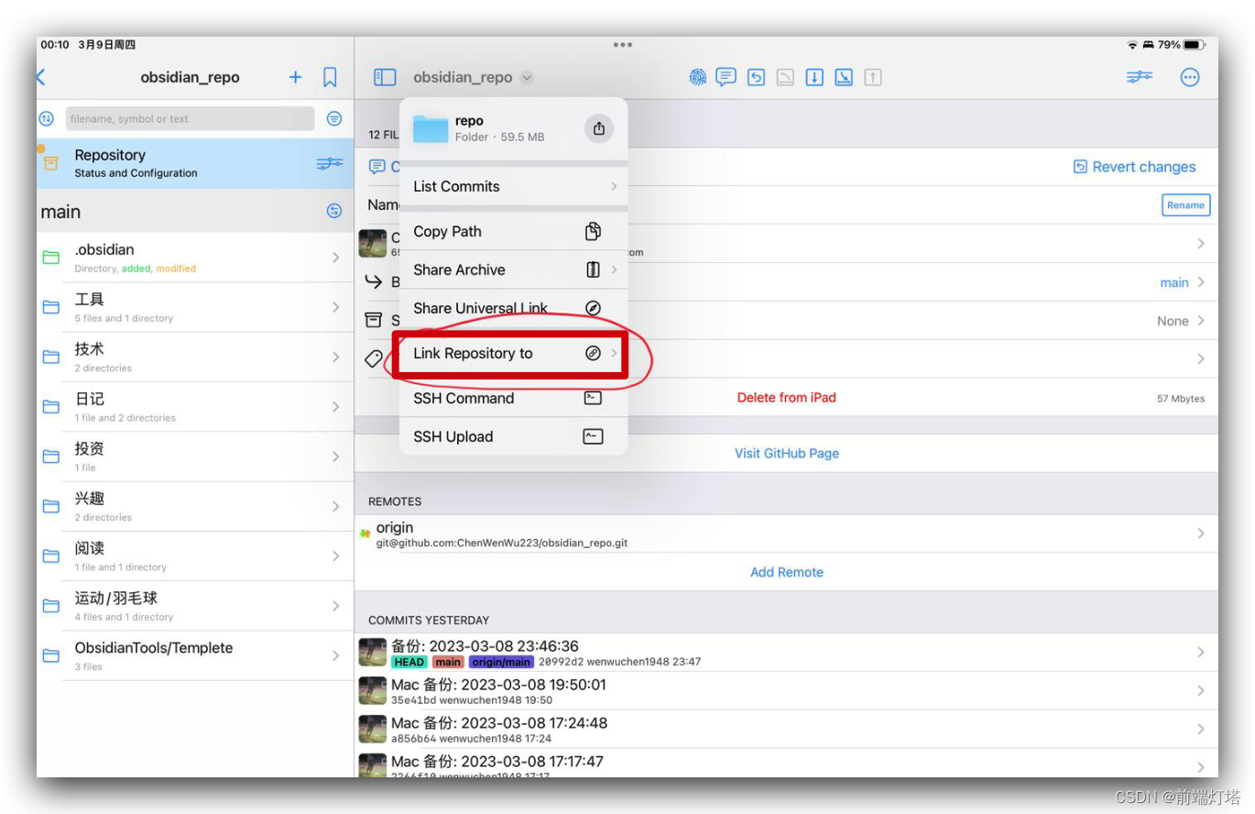Select SSH Command menu item

tap(514, 398)
